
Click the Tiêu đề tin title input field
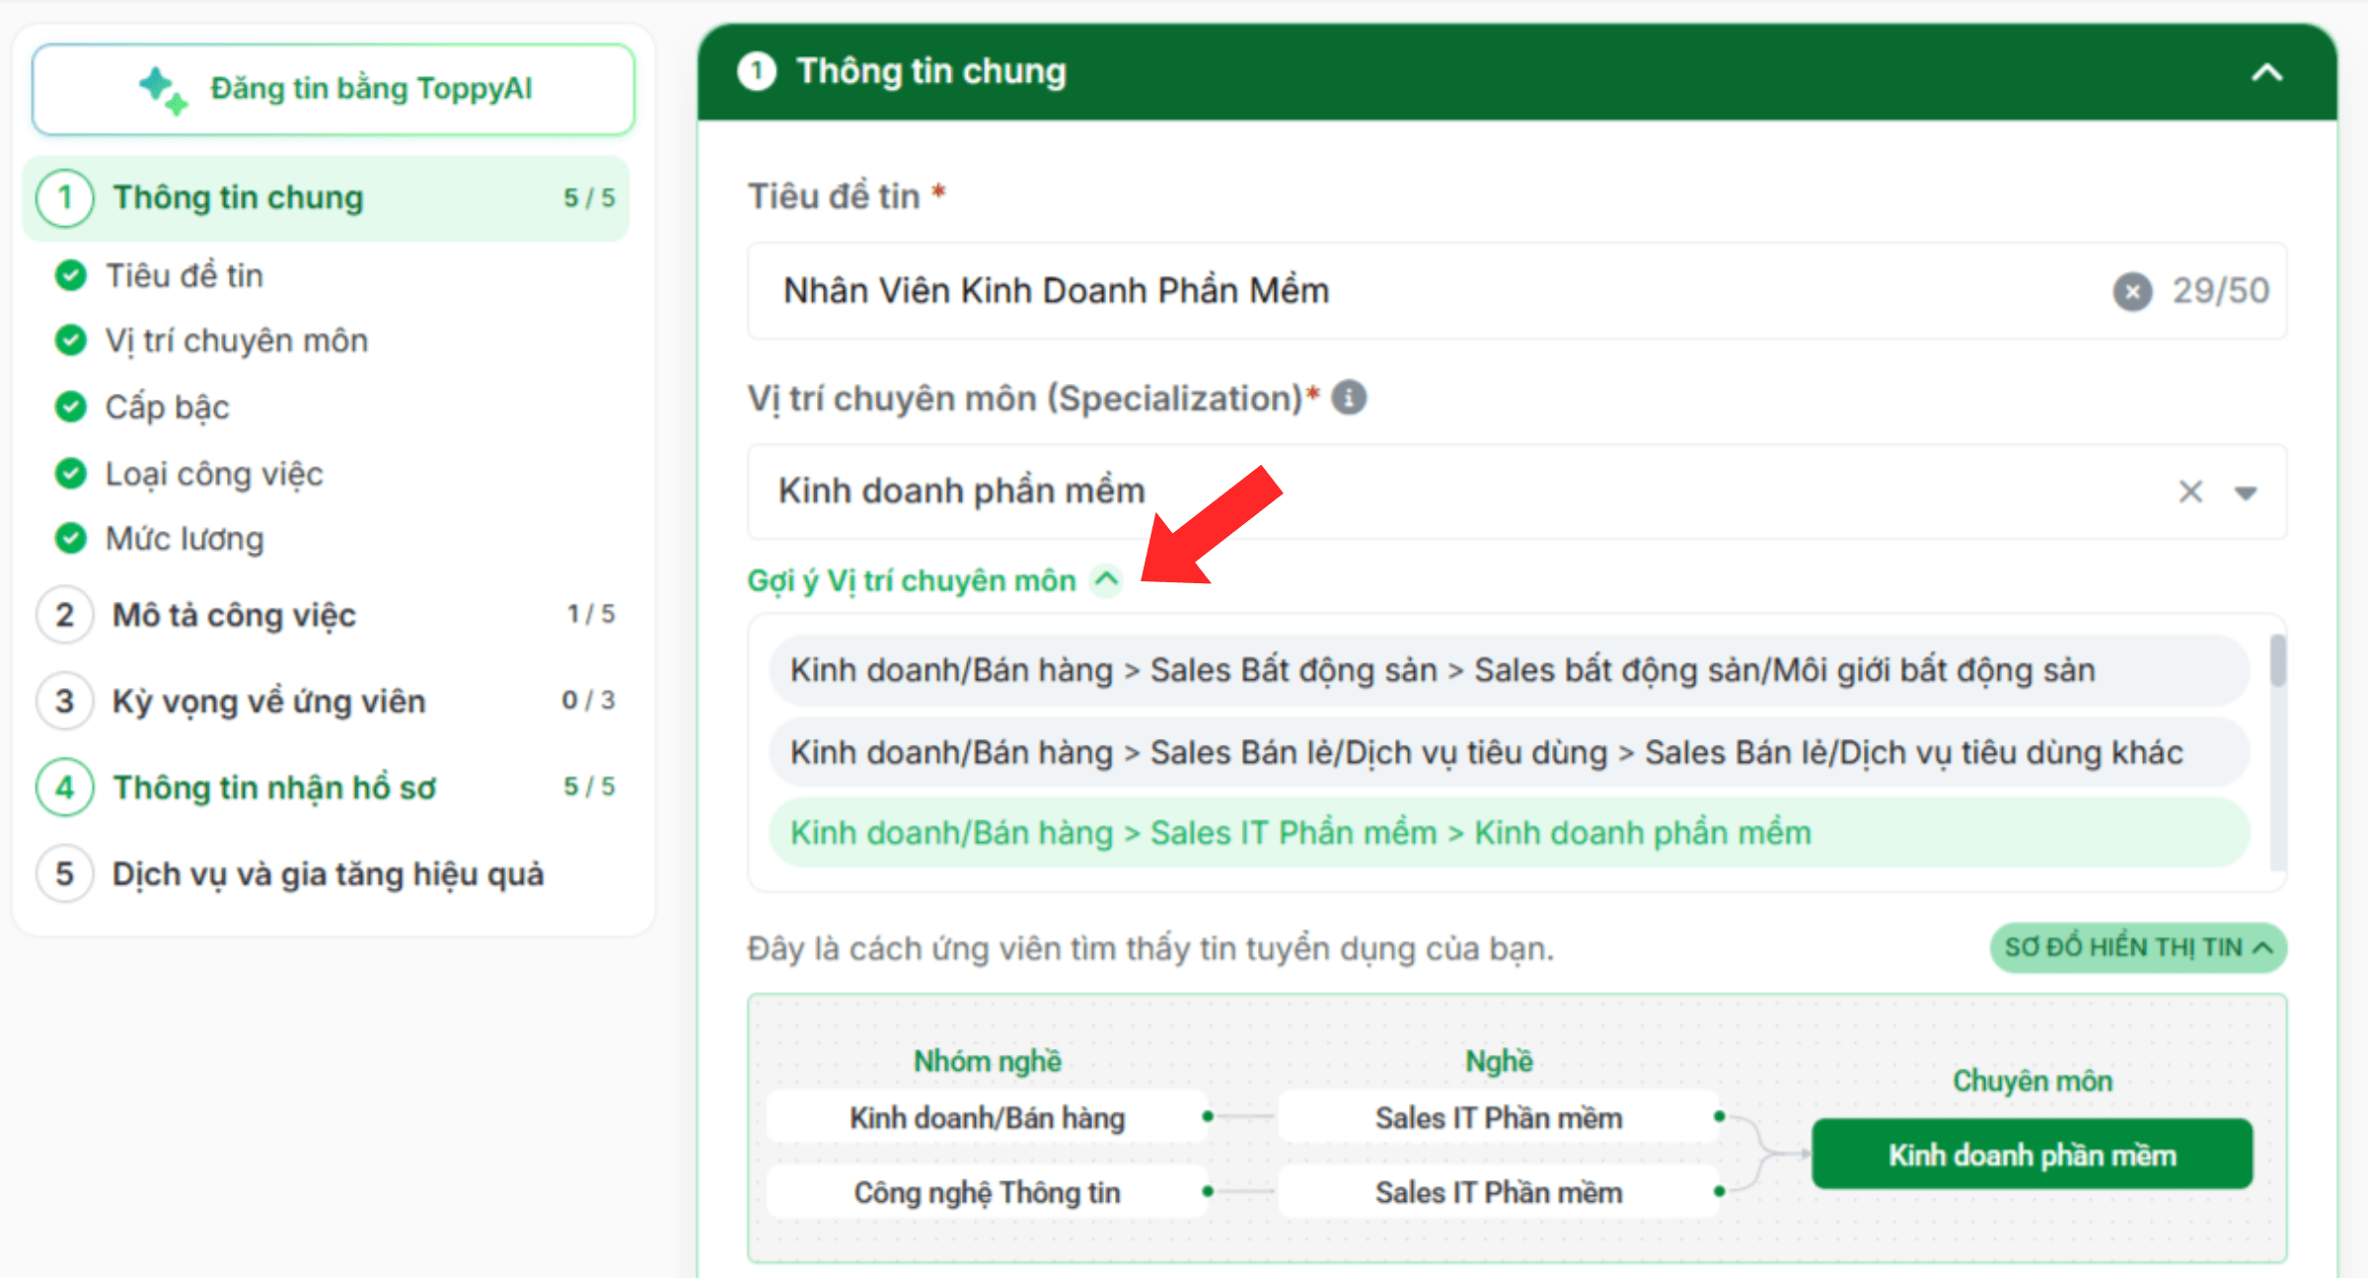pos(1517,291)
